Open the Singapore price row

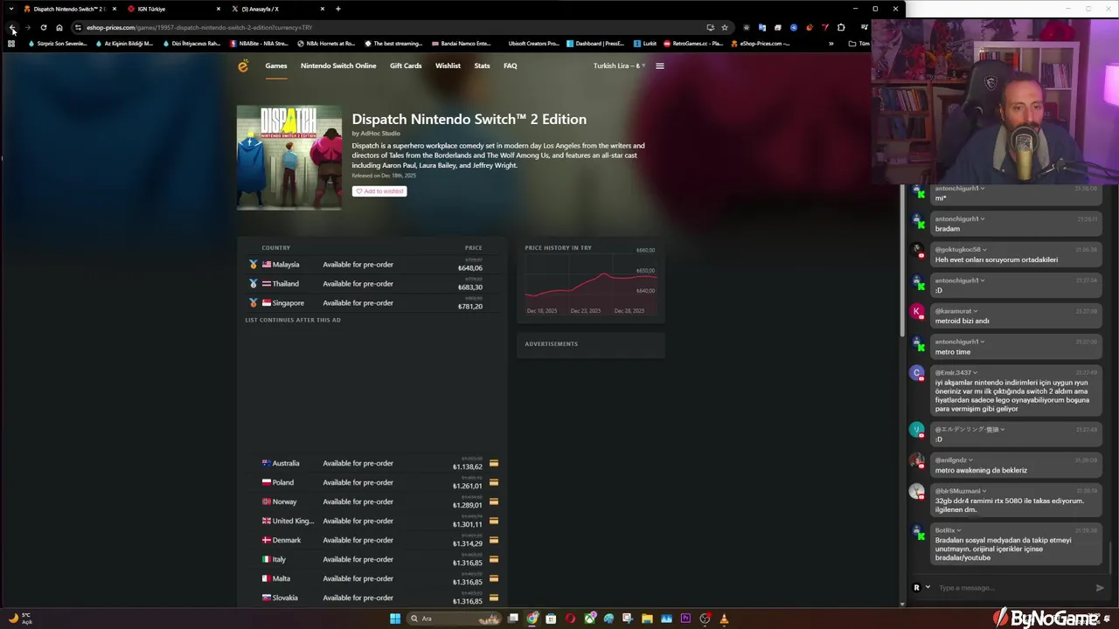372,303
